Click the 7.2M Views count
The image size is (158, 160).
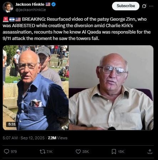click(x=57, y=138)
